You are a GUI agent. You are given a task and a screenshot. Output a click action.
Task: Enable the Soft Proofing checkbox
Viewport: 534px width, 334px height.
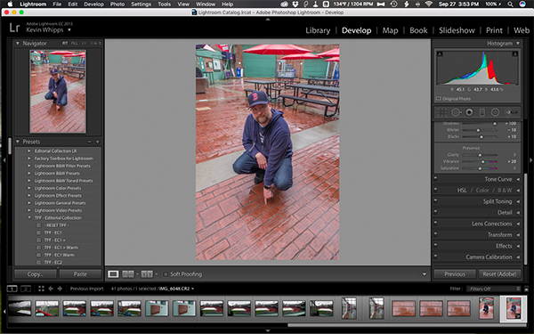[x=166, y=274]
